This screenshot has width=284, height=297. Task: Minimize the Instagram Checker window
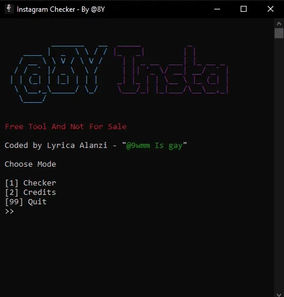point(217,9)
